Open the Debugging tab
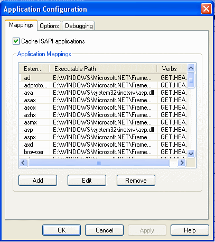Viewport: 215px width, 242px height. click(x=79, y=26)
